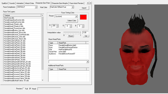
Task: Click the Face Tint Layers scrollbar thumb
Action: 43,43
